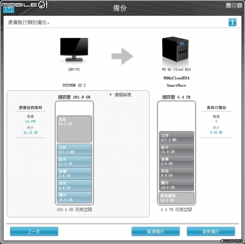
Task: Click the 資料已備份 heading
Action: 216,108
